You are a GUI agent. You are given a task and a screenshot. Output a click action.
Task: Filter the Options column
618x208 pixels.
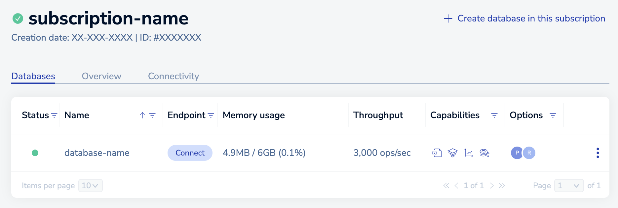coord(553,115)
